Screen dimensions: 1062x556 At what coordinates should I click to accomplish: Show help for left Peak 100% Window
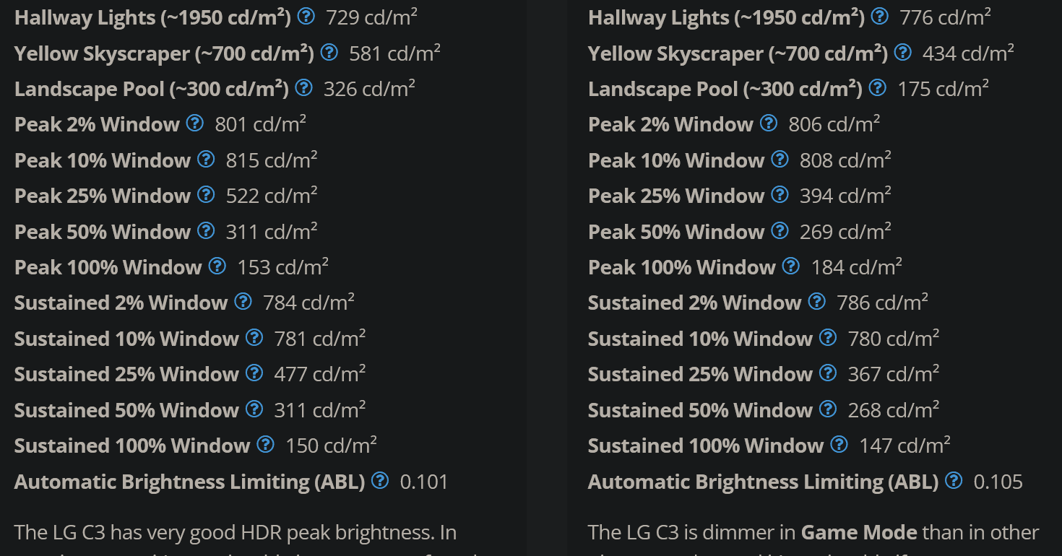click(217, 266)
